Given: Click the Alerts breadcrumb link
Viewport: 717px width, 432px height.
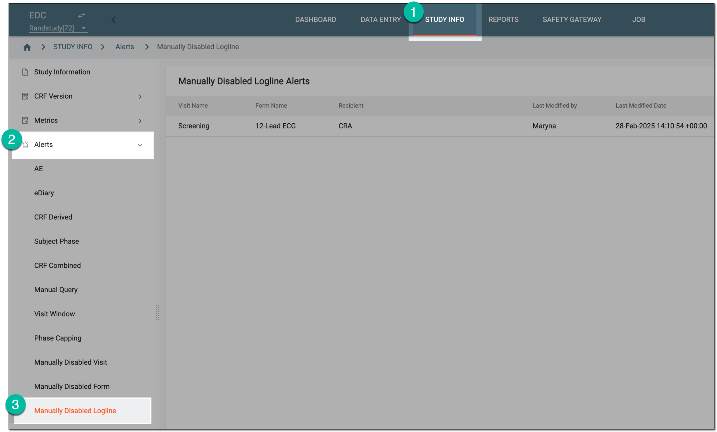Looking at the screenshot, I should tap(124, 47).
